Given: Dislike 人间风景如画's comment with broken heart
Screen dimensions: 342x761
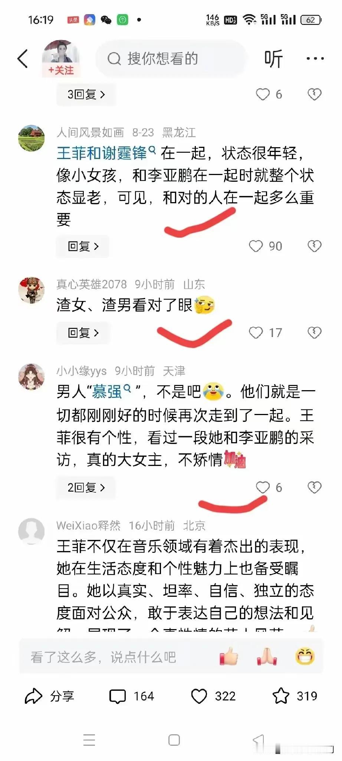Looking at the screenshot, I should pos(315,246).
